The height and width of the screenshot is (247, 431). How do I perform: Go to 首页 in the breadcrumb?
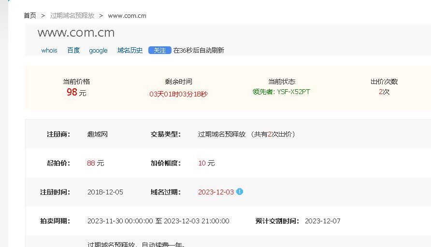[x=30, y=15]
